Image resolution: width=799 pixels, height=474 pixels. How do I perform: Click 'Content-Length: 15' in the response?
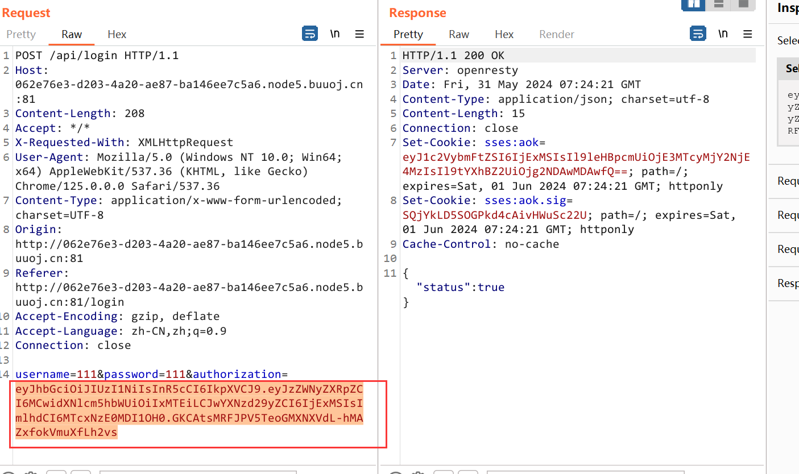tap(463, 114)
